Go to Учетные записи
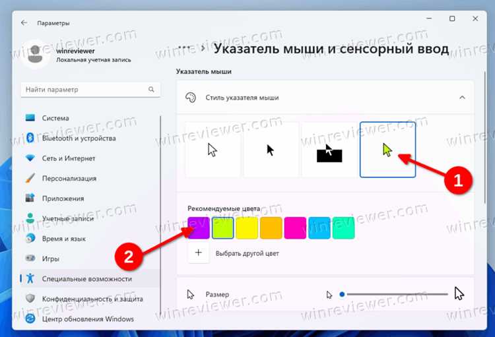The image size is (495, 337). (x=91, y=218)
